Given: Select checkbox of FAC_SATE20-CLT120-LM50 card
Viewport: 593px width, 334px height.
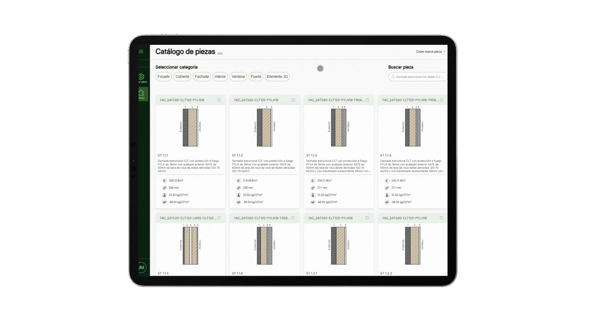Looking at the screenshot, I should point(219,218).
